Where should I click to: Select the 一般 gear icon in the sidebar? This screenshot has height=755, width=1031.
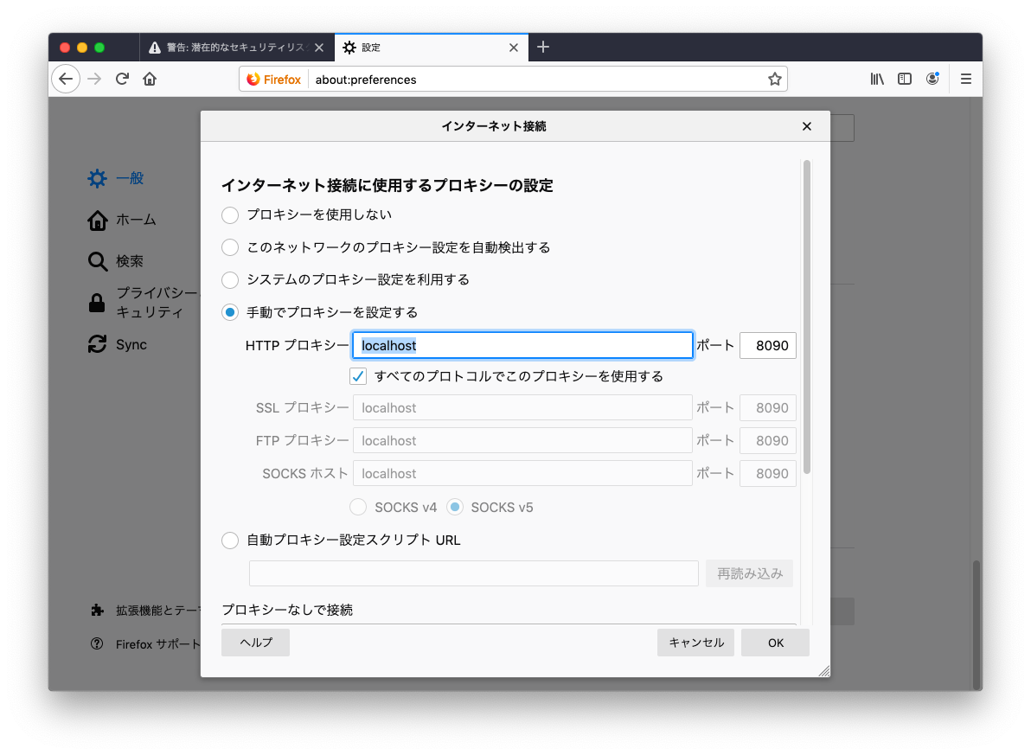(98, 178)
